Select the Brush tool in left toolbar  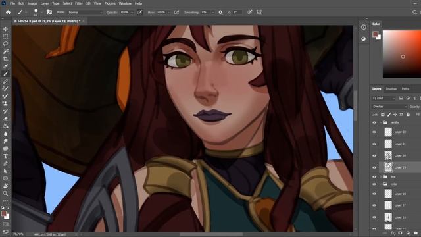5,74
